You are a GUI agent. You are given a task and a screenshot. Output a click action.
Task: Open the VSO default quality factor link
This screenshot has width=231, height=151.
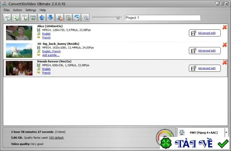pyautogui.click(x=56, y=138)
